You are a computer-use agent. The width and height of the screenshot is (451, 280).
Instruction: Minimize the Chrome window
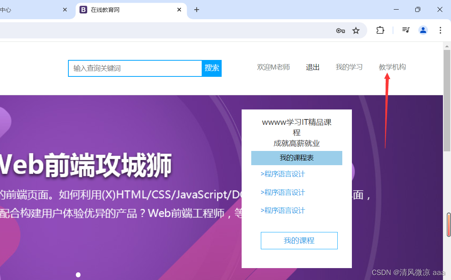click(396, 10)
